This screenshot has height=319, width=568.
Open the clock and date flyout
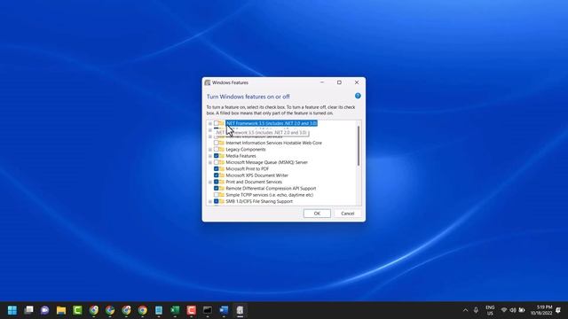(541, 310)
